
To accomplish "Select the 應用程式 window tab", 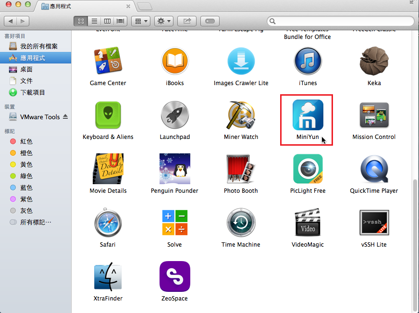I will click(85, 6).
